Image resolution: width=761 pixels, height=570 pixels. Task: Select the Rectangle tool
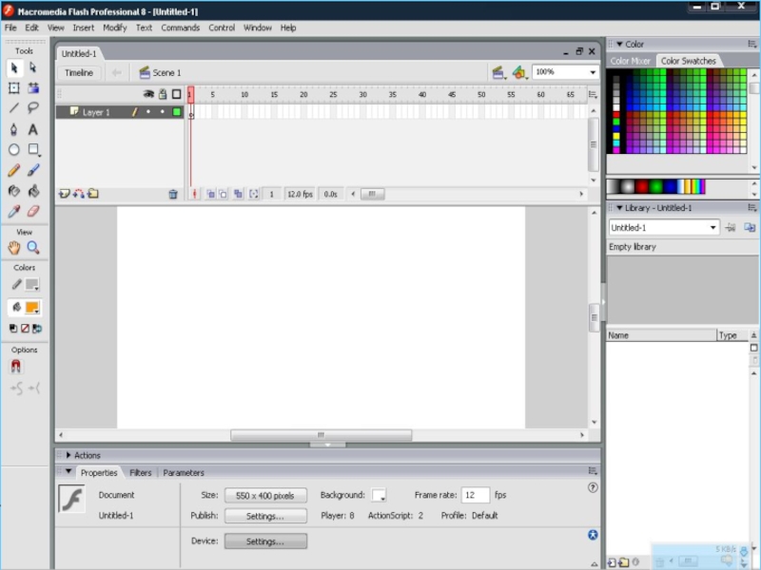(x=33, y=150)
